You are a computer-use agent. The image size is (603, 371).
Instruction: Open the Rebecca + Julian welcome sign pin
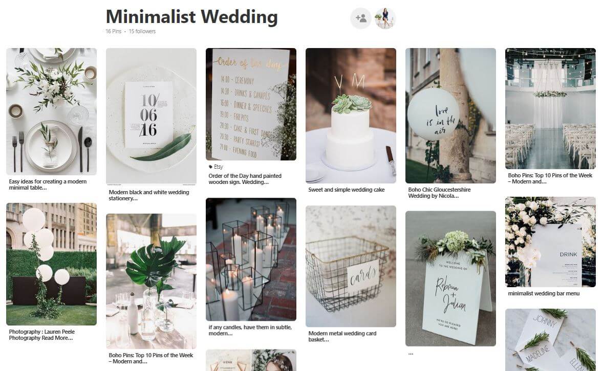click(x=450, y=279)
